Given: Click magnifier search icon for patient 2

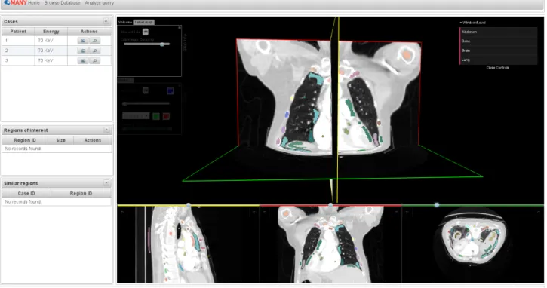Looking at the screenshot, I should tap(95, 51).
